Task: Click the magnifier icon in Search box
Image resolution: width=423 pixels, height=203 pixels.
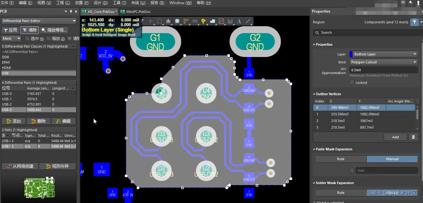Action: point(317,32)
